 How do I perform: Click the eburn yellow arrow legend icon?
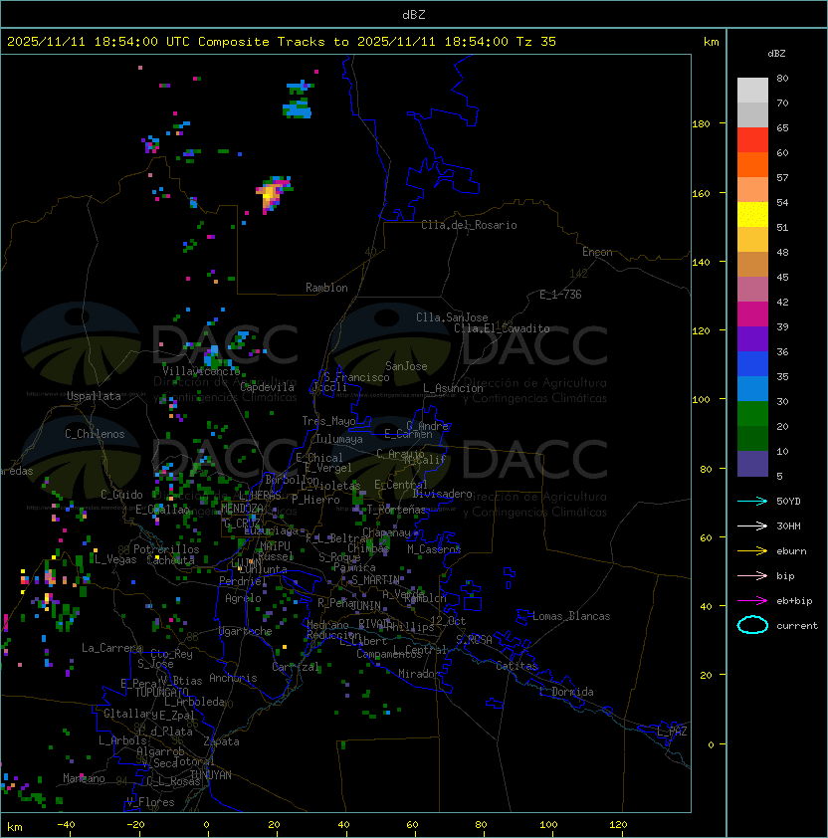(x=752, y=551)
